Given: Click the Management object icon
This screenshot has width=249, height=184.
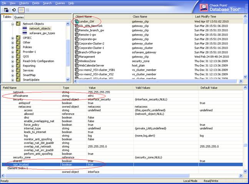Looking at the screenshot, I should (77, 57).
